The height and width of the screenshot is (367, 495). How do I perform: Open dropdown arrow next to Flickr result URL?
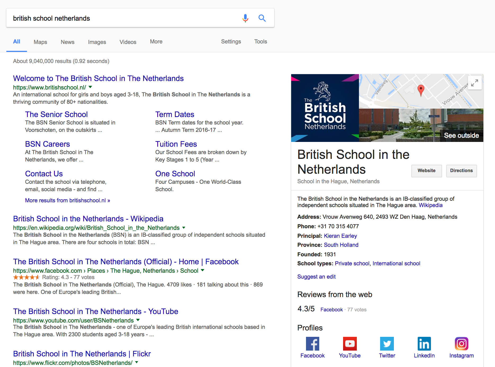(x=137, y=362)
